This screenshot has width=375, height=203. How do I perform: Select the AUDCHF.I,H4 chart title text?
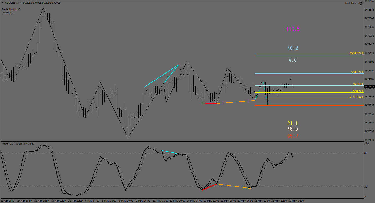[13, 3]
